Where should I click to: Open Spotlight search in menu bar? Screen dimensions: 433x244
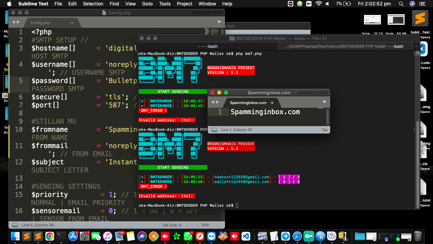click(x=401, y=4)
